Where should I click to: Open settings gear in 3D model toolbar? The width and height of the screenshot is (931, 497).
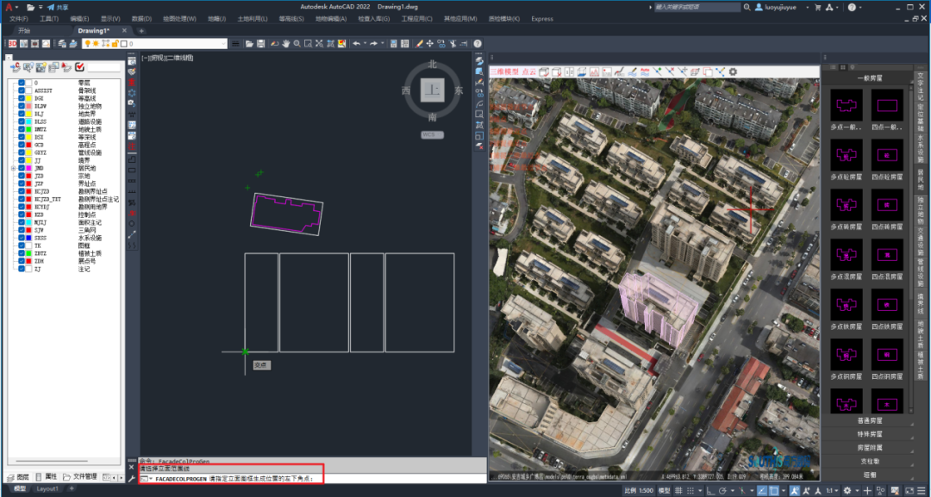pos(734,71)
